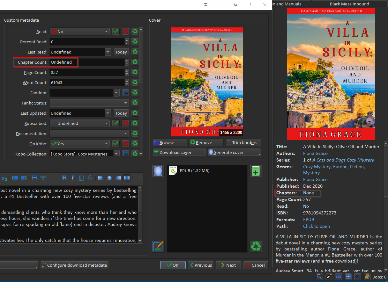The width and height of the screenshot is (388, 282).
Task: Mark On Kobo as yes
Action: pos(116,144)
